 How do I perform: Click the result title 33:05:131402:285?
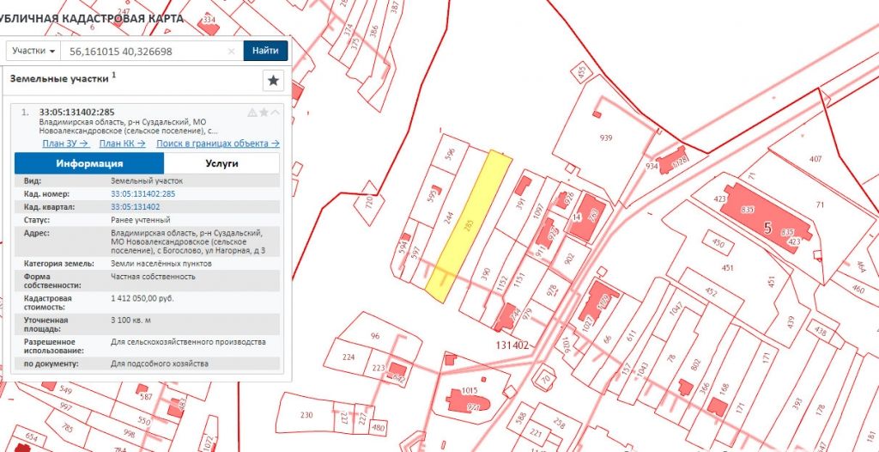coord(77,113)
